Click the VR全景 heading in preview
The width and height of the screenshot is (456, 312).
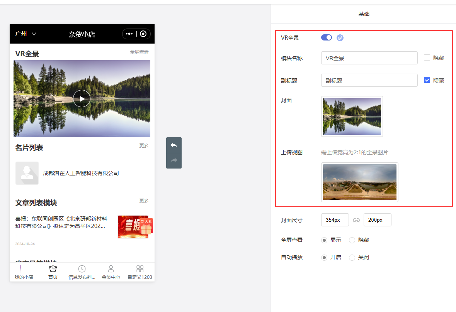pos(27,54)
